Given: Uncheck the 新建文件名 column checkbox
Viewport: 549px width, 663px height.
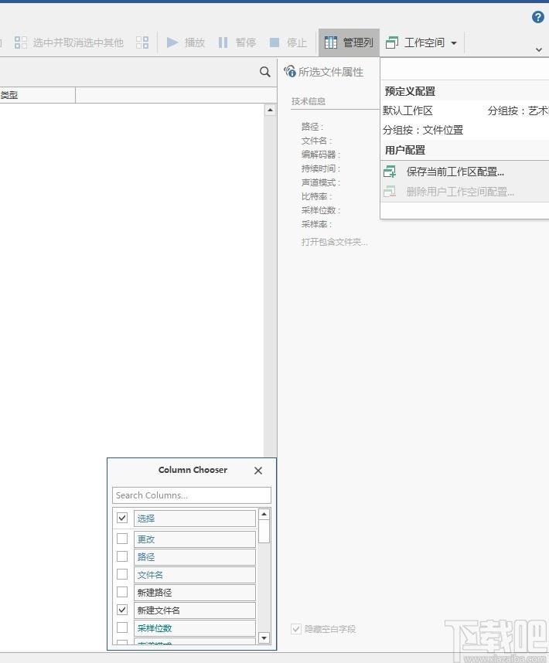Looking at the screenshot, I should (122, 610).
